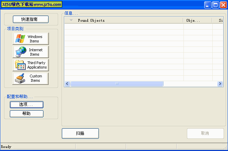
Task: Click the Si column header
Action: pos(218,20)
